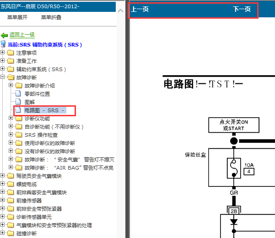This screenshot has width=275, height=238.
Task: Click the document icon for 零部件位置
Action: [18, 93]
